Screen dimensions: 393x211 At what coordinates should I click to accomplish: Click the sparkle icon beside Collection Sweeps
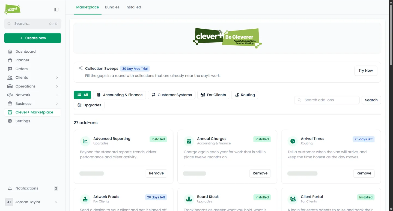click(x=81, y=68)
